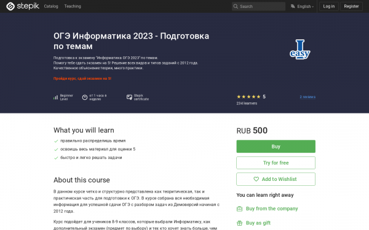Click checkmark beside правильно распределишь время
Image resolution: width=369 pixels, height=230 pixels.
tap(56, 141)
